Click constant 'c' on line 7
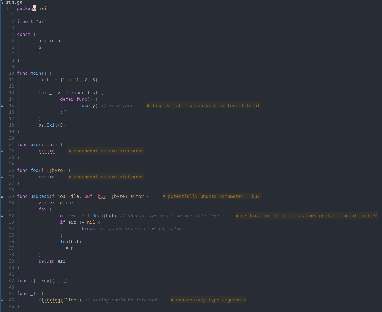Image resolution: width=382 pixels, height=312 pixels. pos(40,54)
